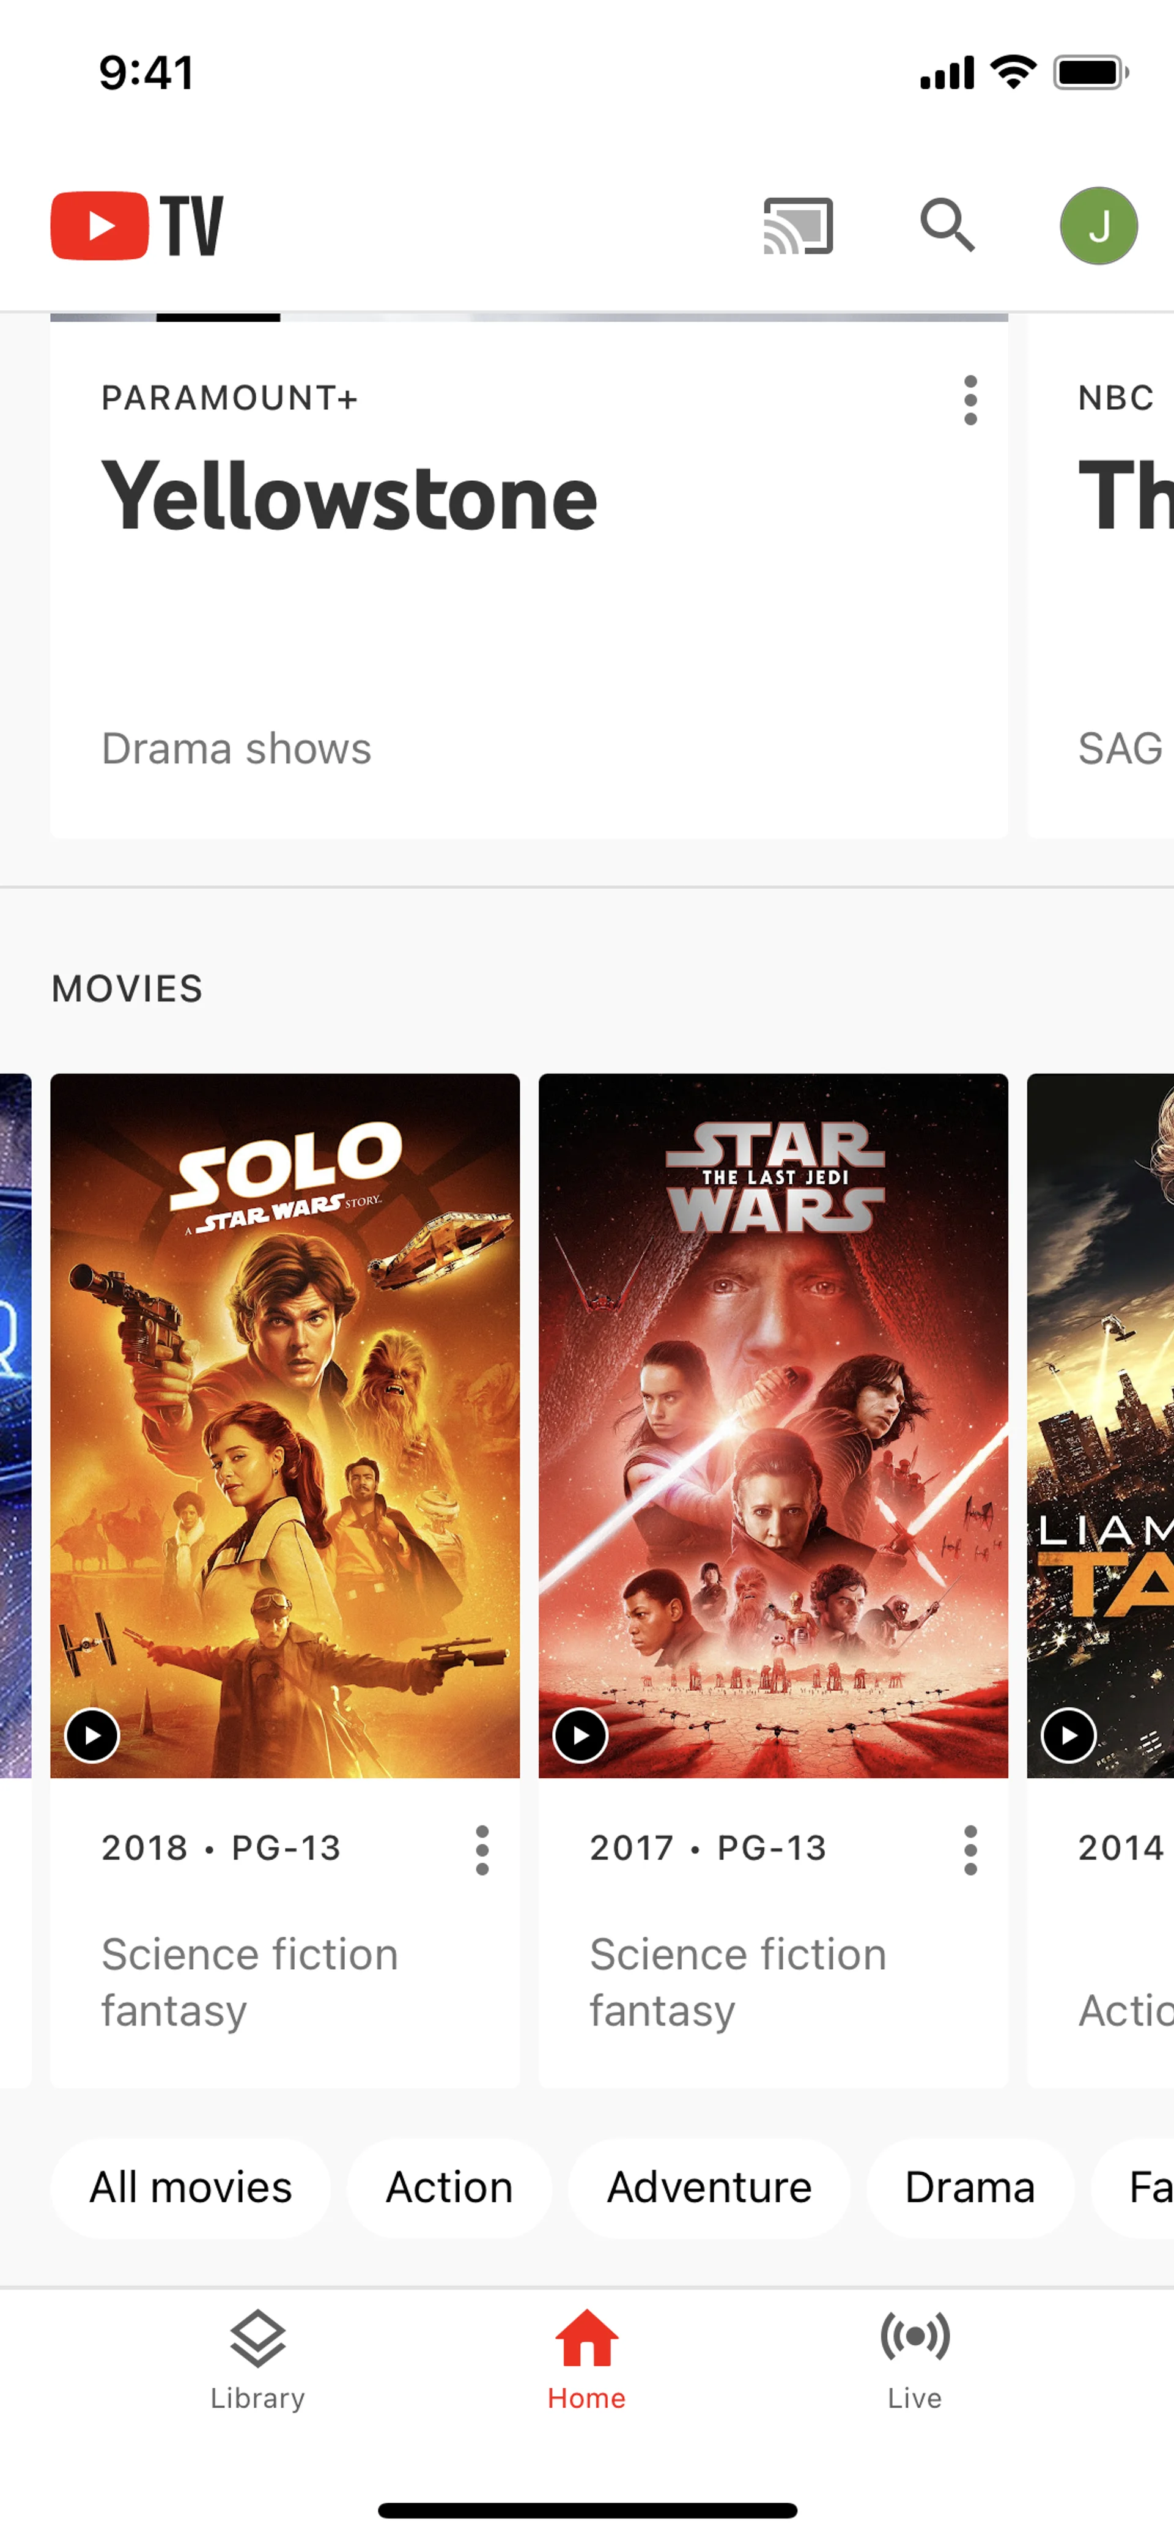The height and width of the screenshot is (2543, 1174).
Task: Switch to the Live tab
Action: [915, 2359]
